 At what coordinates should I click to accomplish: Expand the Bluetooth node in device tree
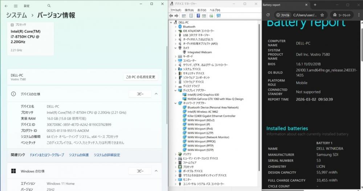pyautogui.click(x=175, y=27)
